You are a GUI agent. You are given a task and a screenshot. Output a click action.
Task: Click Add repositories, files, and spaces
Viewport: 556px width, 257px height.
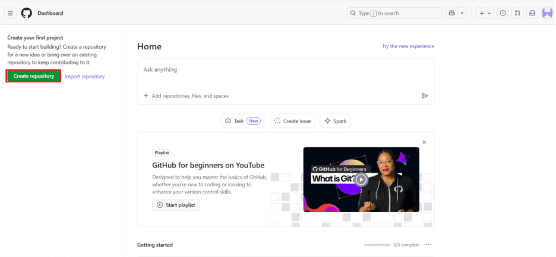[186, 96]
